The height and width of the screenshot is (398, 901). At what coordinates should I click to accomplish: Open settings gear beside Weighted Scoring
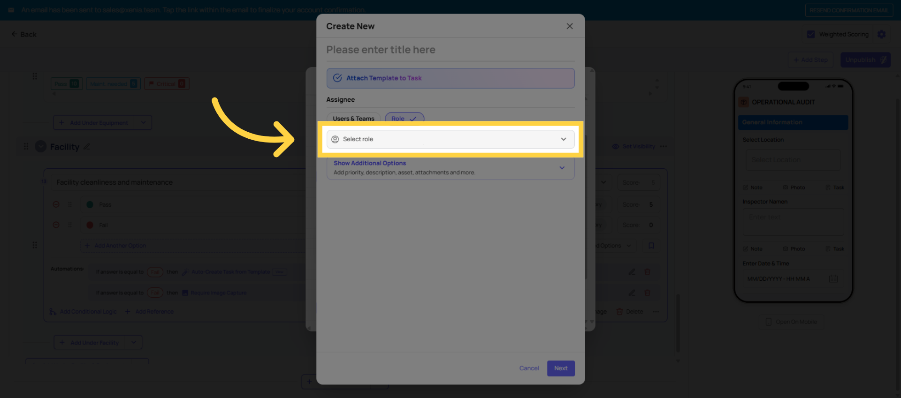[x=882, y=34]
